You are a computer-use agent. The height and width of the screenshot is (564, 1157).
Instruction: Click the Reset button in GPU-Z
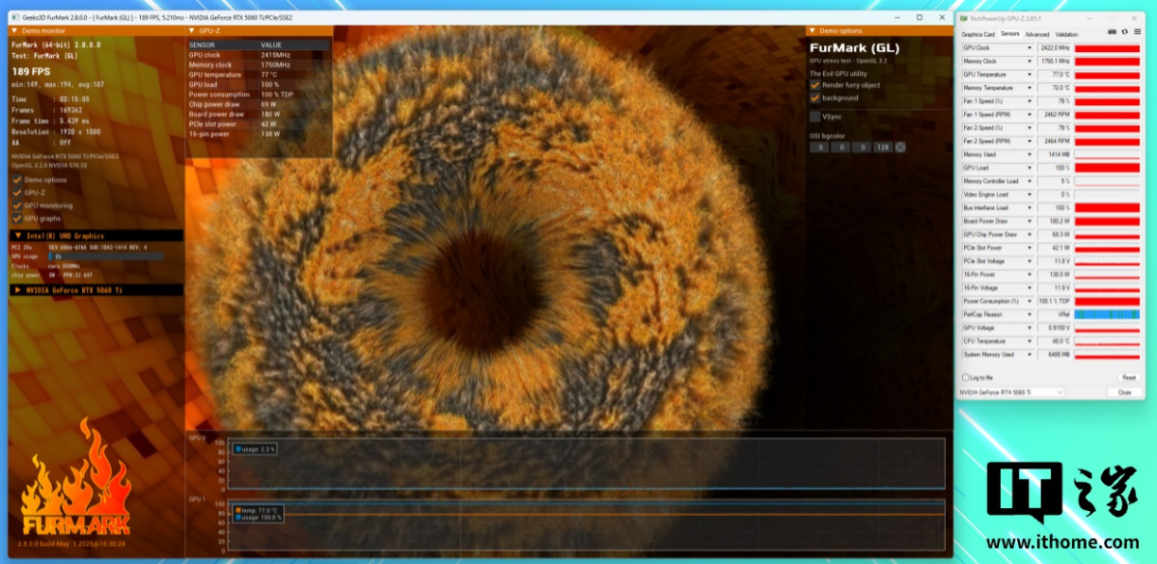(1128, 377)
